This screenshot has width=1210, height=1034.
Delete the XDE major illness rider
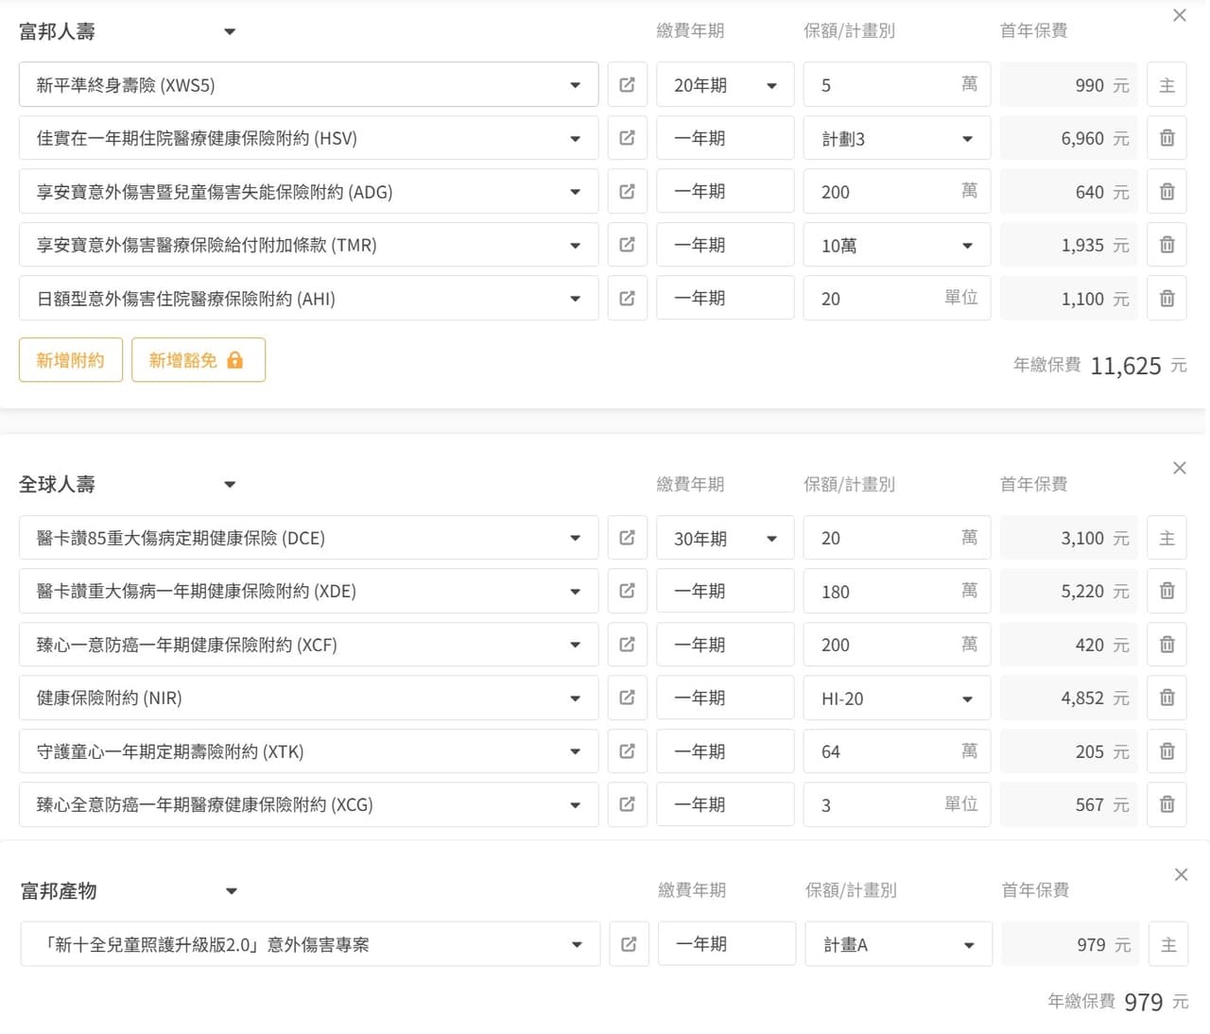coord(1167,591)
